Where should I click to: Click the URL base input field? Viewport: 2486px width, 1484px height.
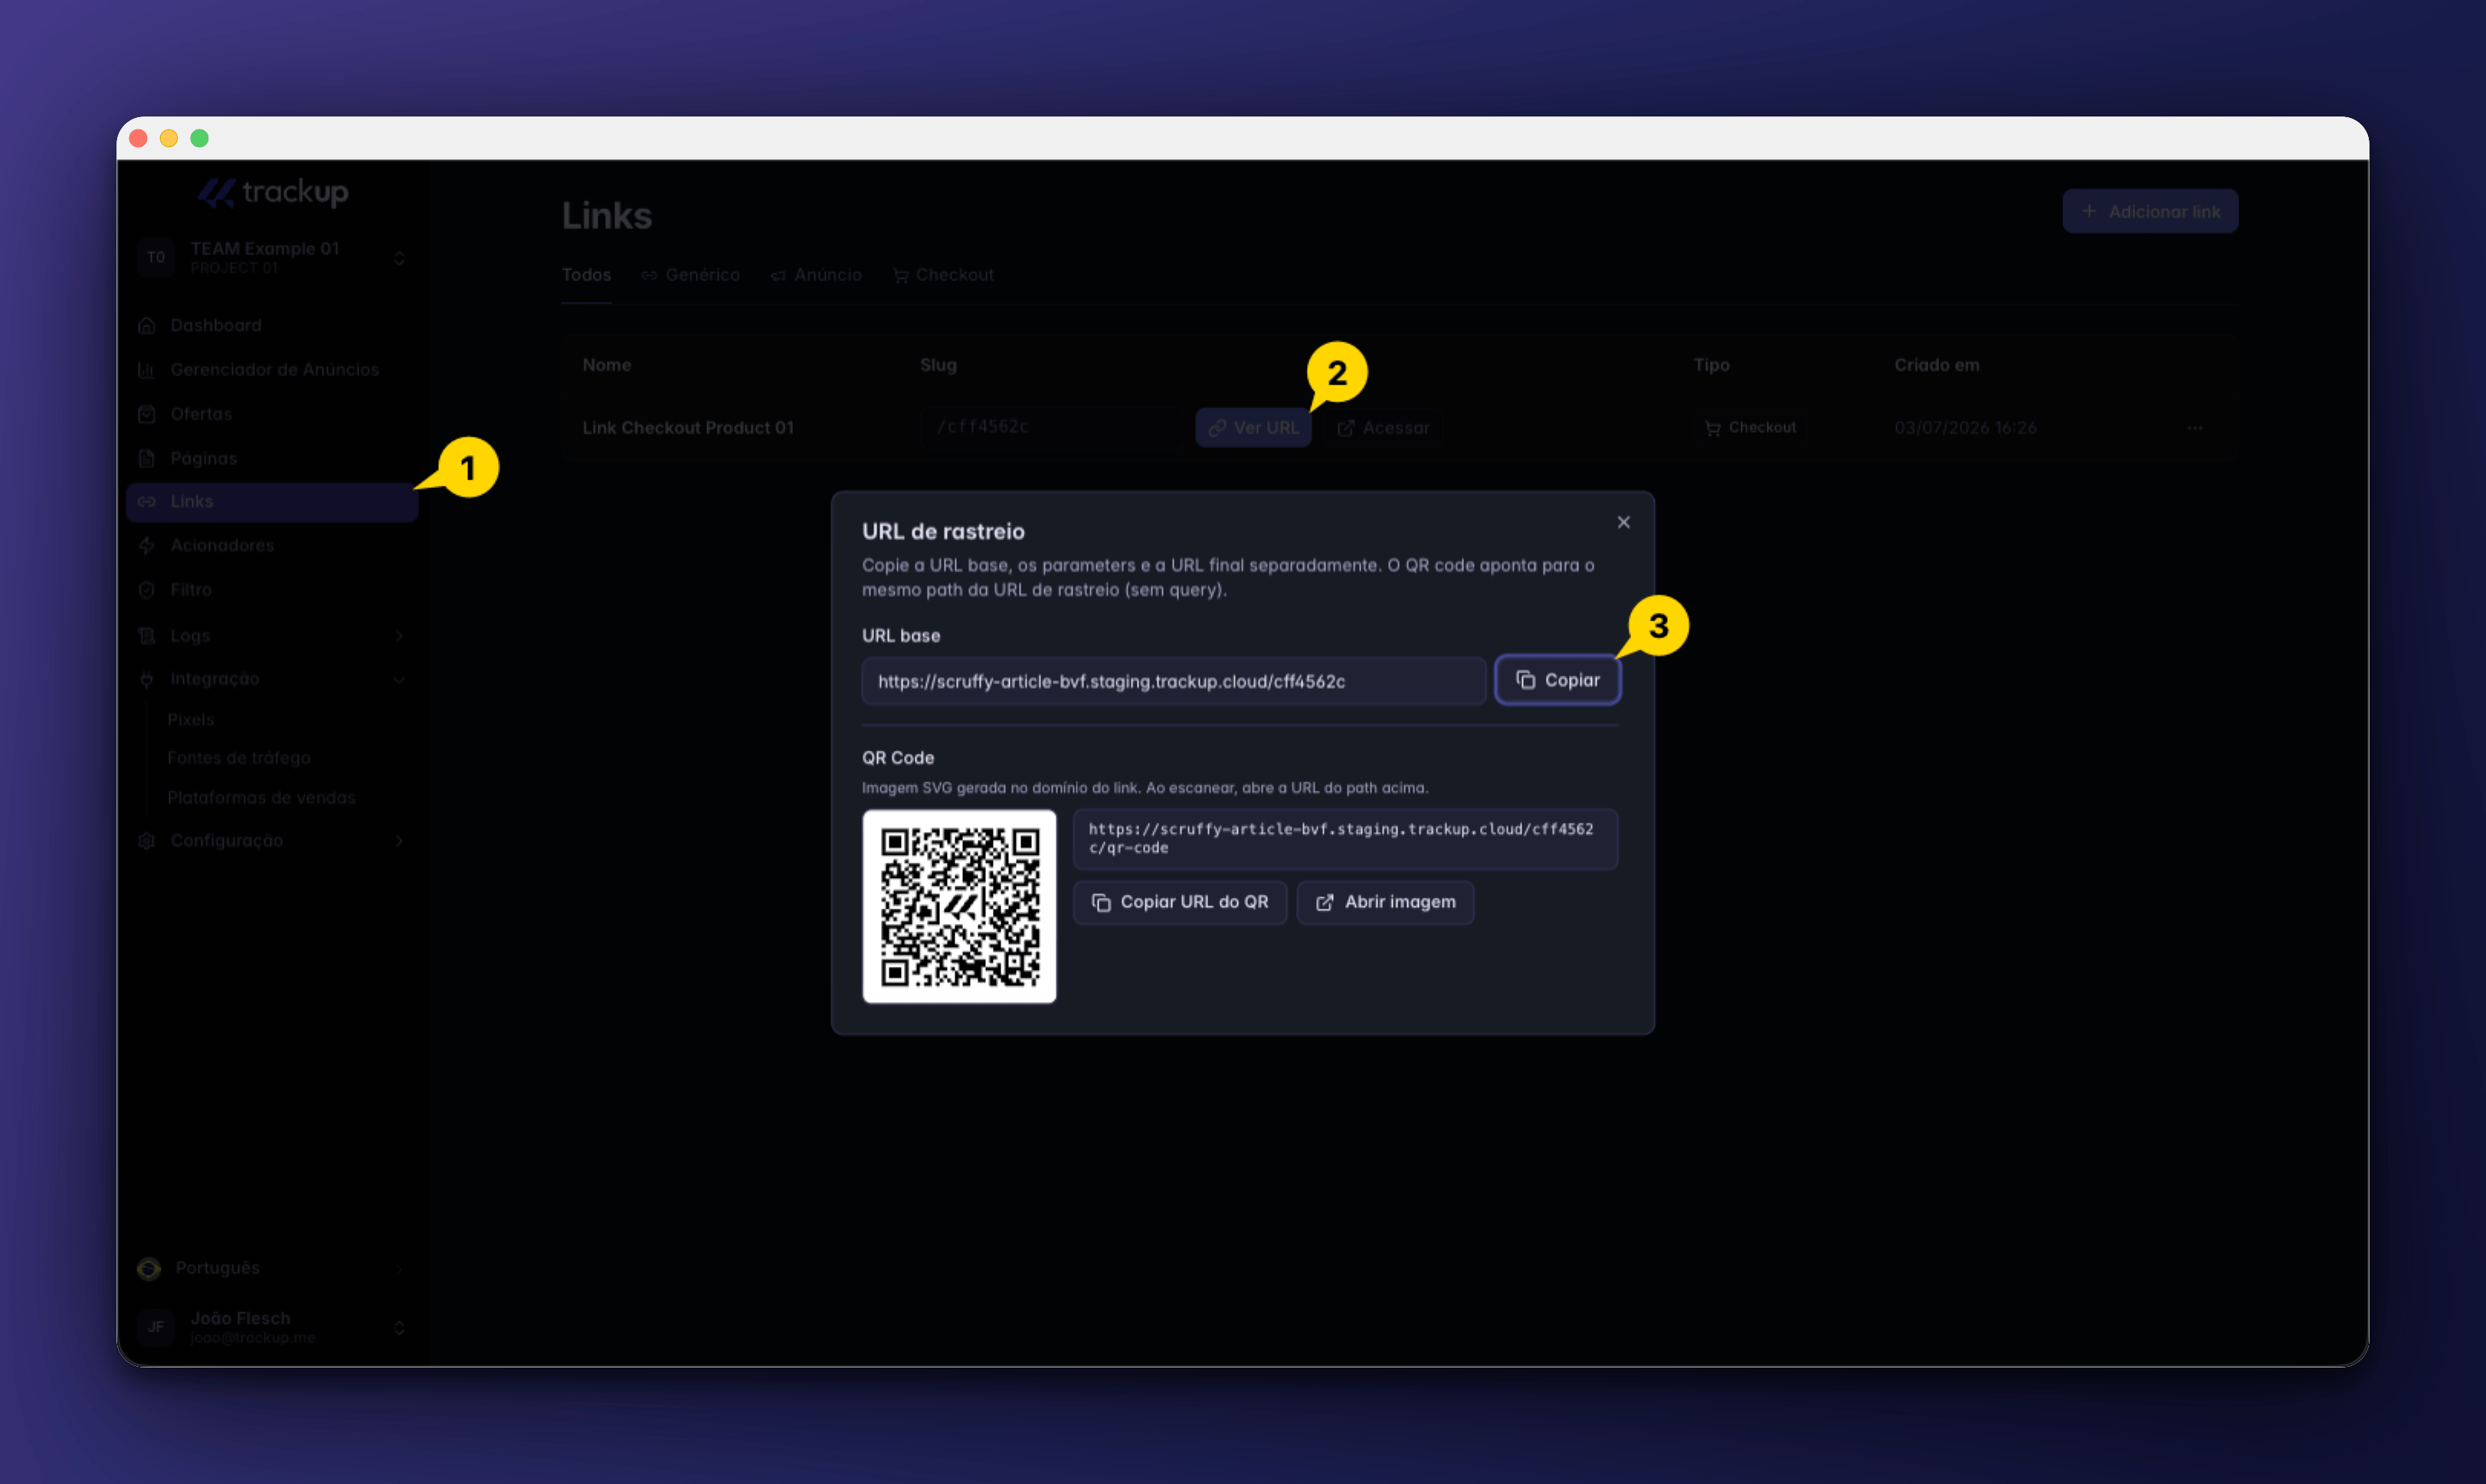pos(1173,681)
